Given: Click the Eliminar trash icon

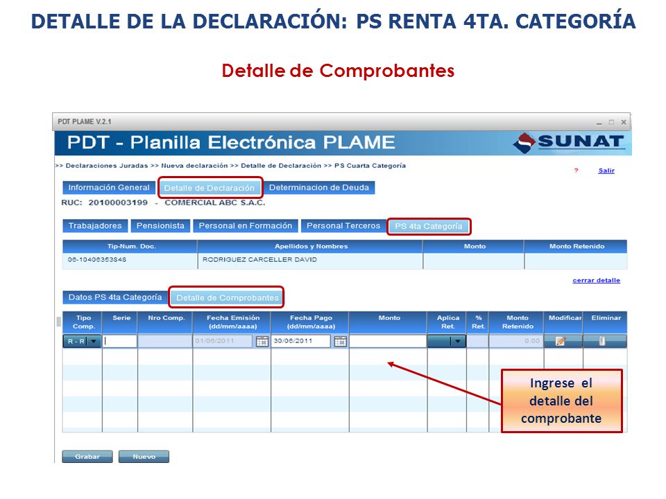Looking at the screenshot, I should coord(602,341).
